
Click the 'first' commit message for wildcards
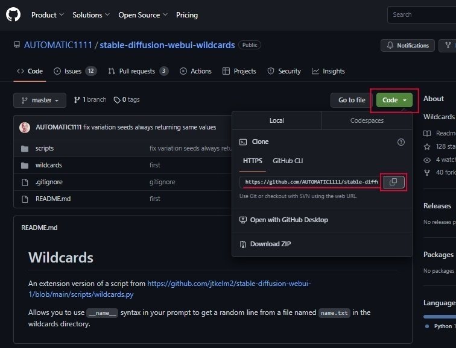click(x=154, y=165)
